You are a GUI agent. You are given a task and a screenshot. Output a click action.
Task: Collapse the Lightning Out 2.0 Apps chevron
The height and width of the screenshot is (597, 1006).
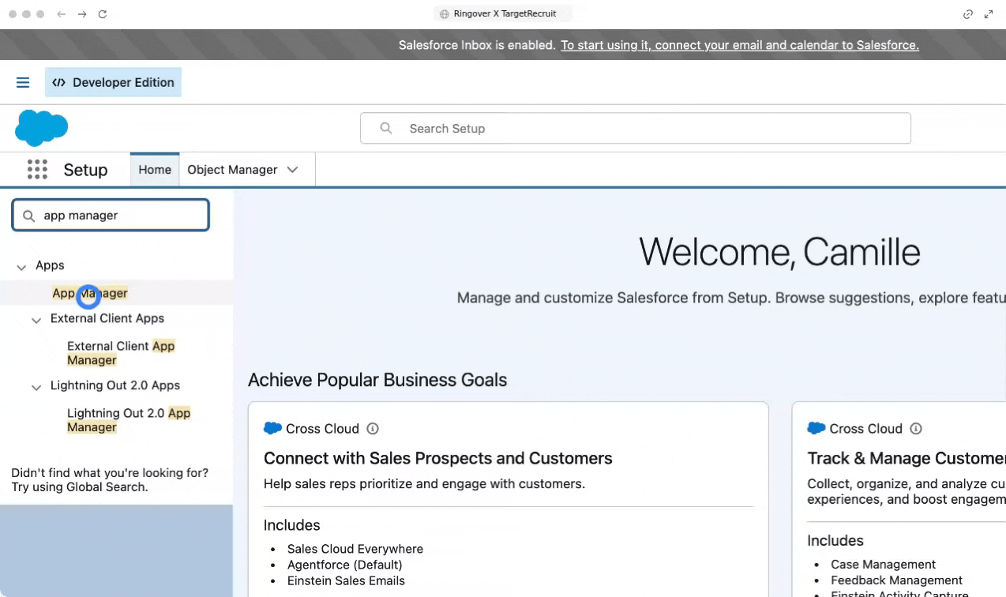36,387
